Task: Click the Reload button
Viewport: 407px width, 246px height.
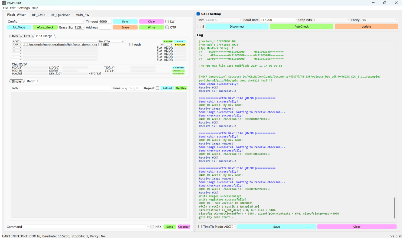Action: (167, 88)
